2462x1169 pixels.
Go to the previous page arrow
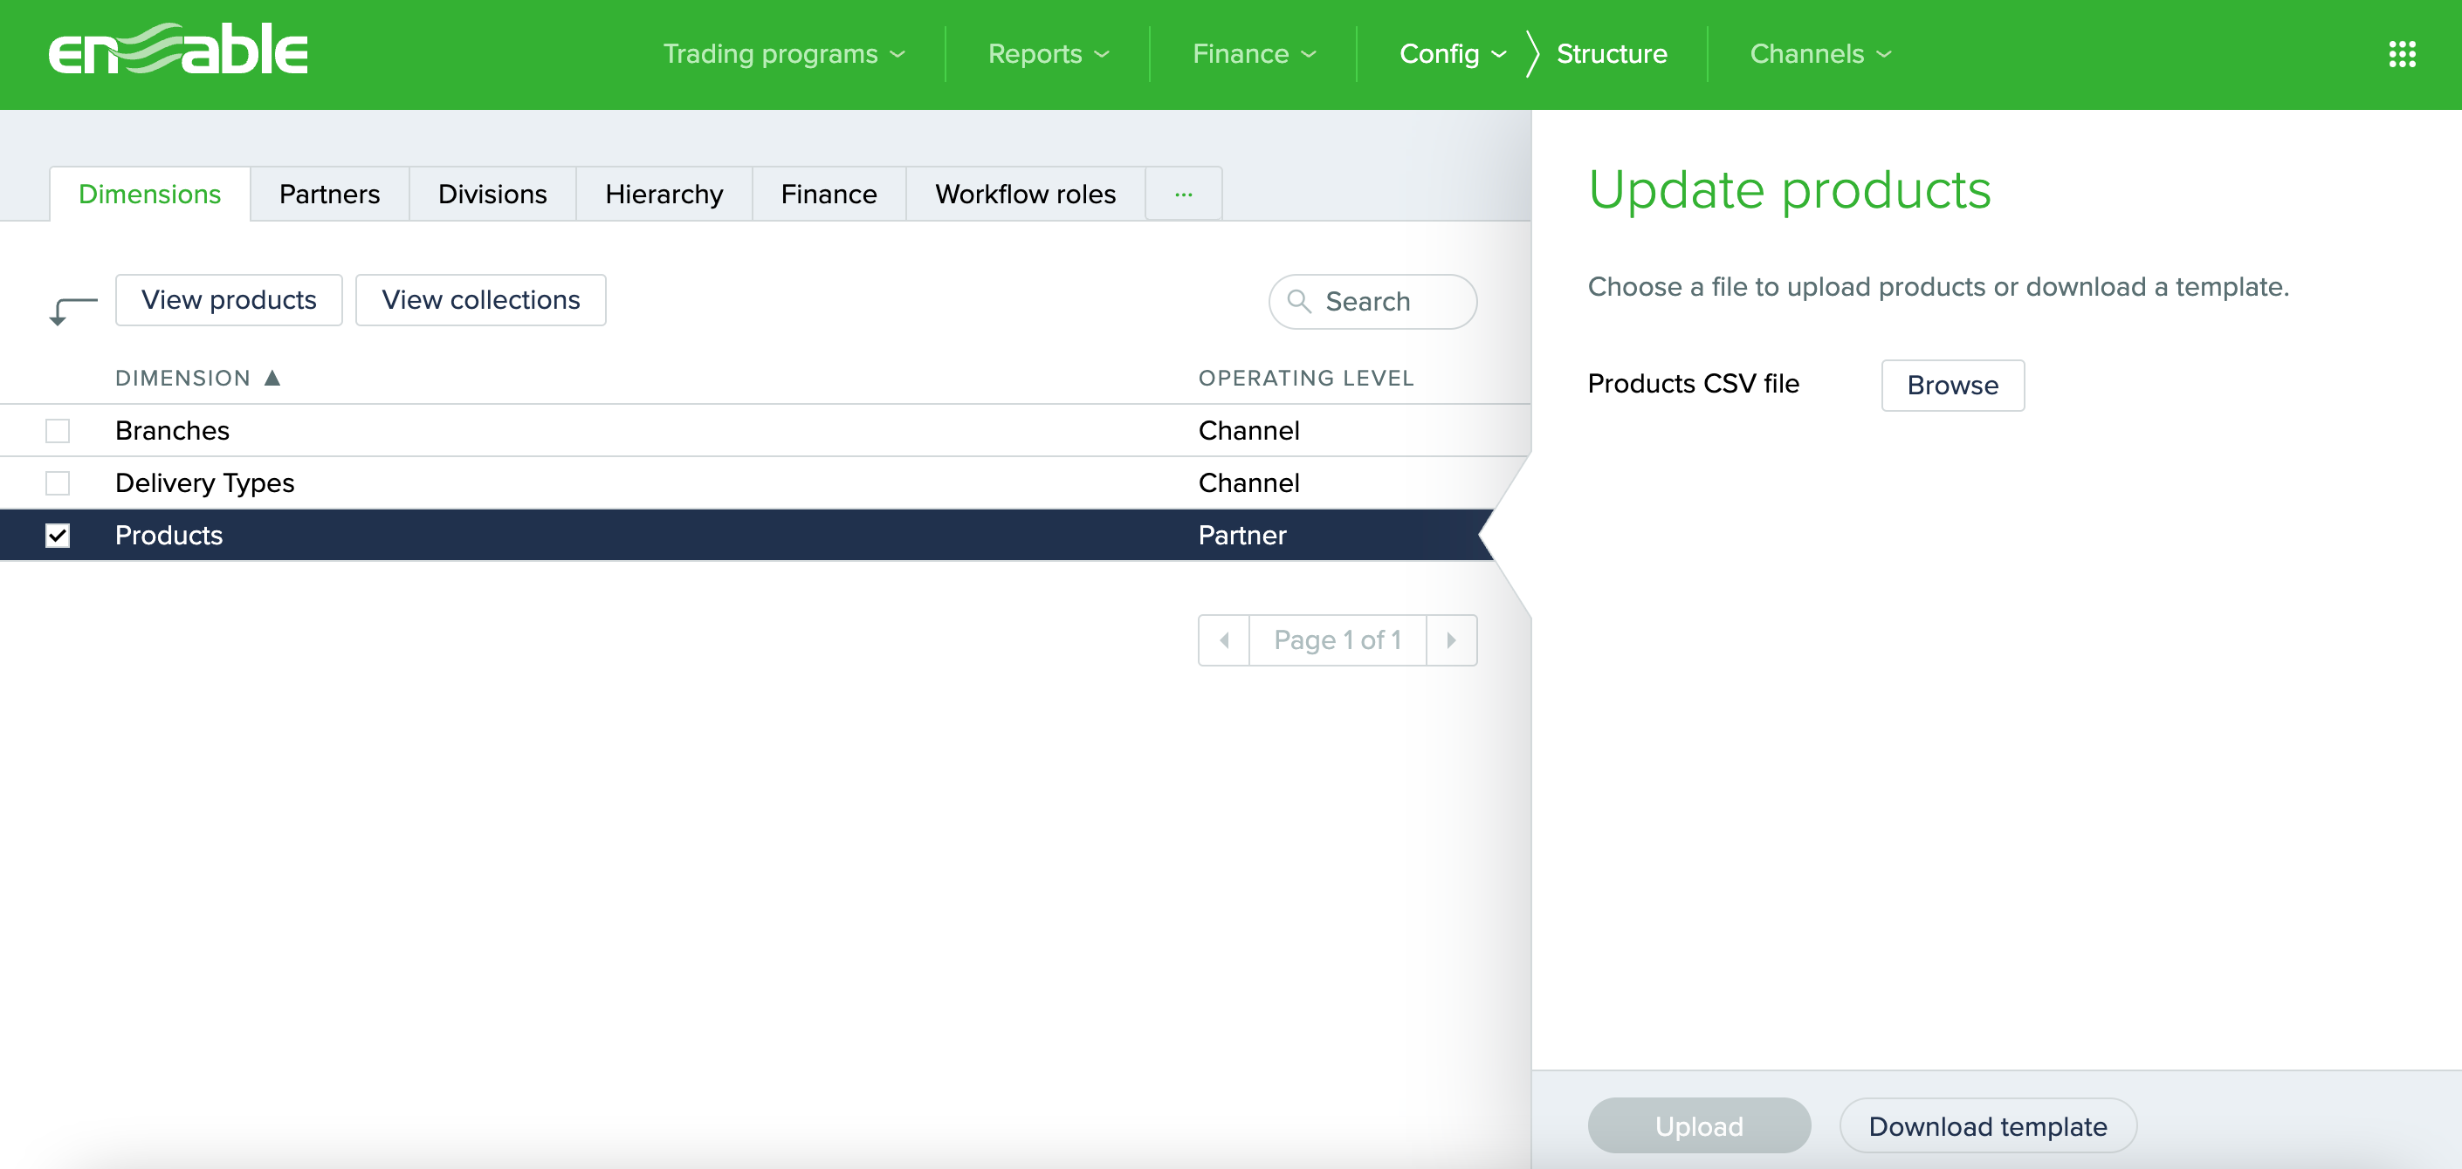tap(1223, 639)
